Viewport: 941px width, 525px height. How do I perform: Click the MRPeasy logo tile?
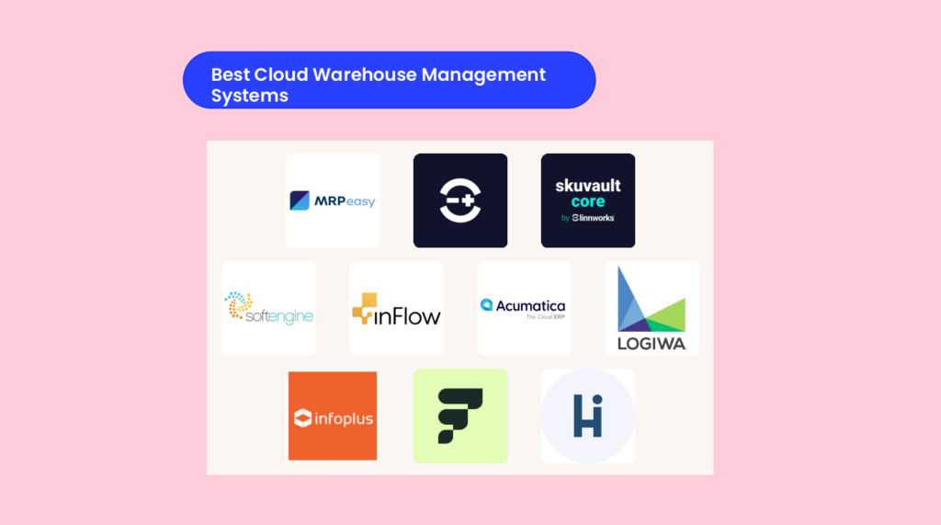(333, 200)
